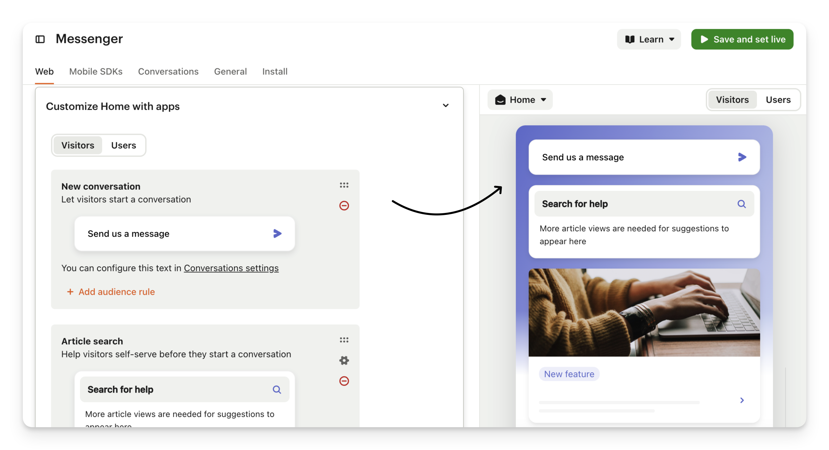Screen dimensions: 829x450
Task: Open the Learn dropdown
Action: 649,39
